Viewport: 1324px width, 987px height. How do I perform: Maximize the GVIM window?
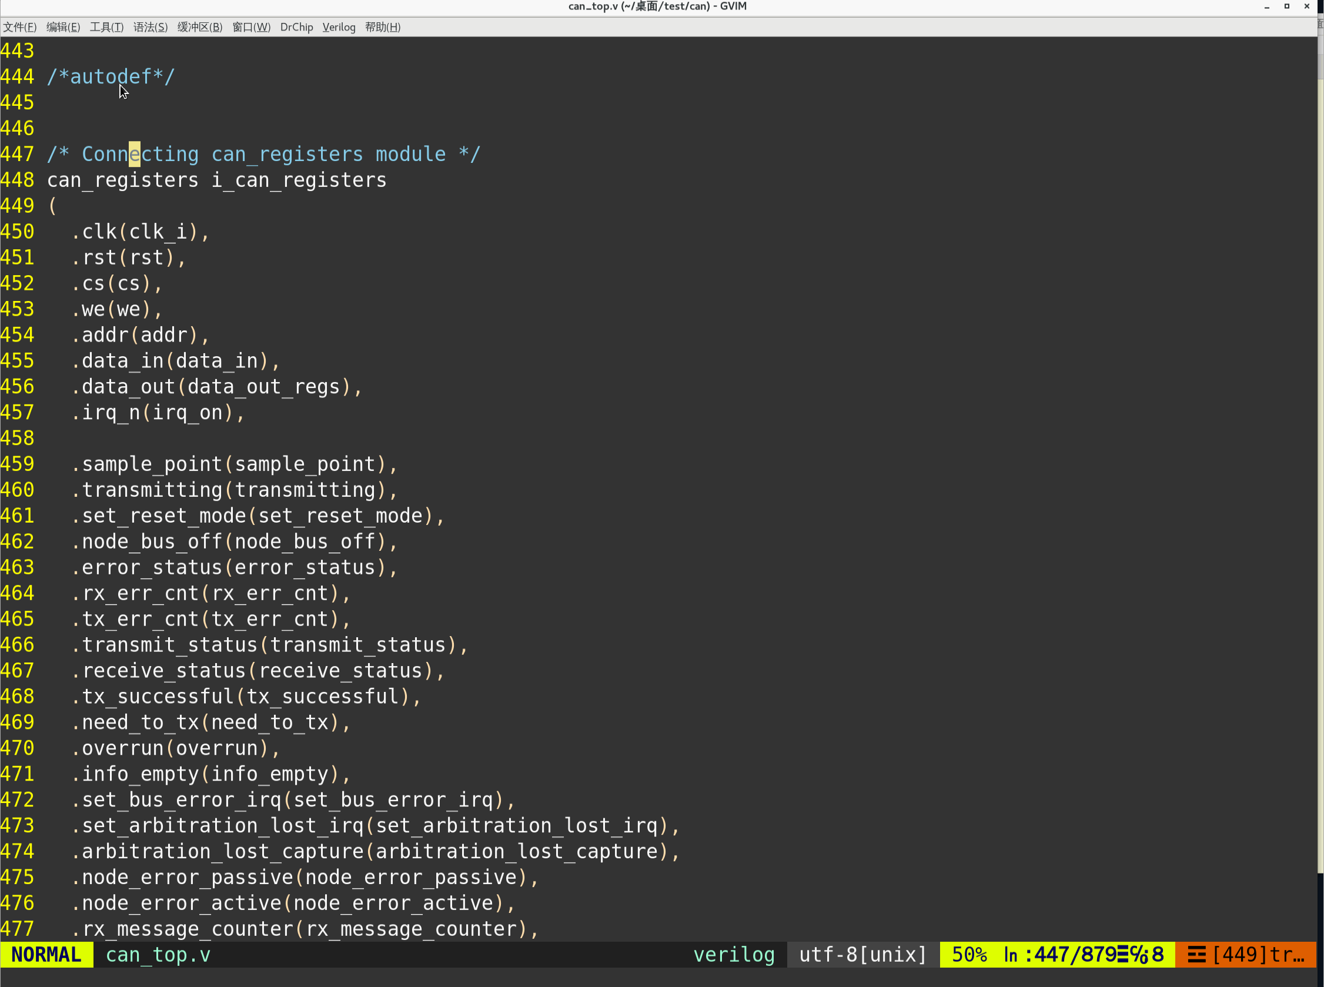(x=1287, y=6)
